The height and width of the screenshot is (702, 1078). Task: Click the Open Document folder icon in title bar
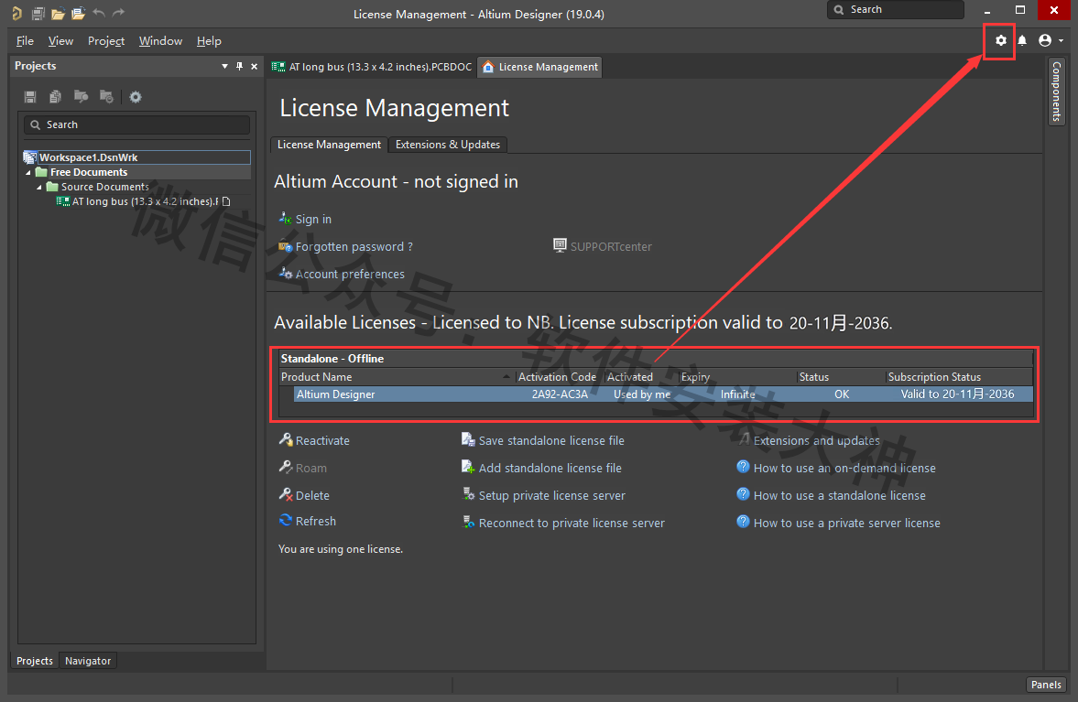click(58, 14)
